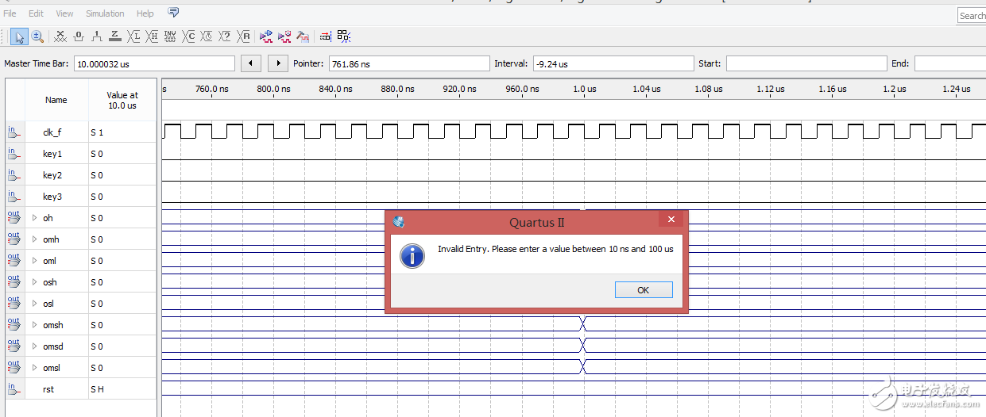Select the key3 signal name
Image resolution: width=986 pixels, height=417 pixels.
click(52, 197)
